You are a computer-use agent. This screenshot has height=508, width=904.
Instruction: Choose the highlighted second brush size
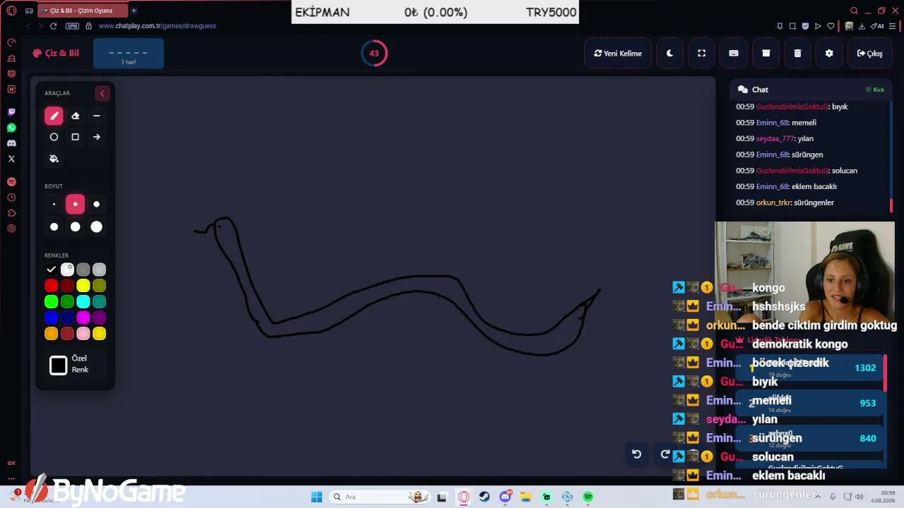pos(76,205)
